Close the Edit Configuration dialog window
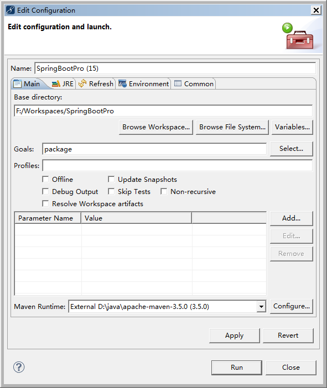 click(316, 10)
